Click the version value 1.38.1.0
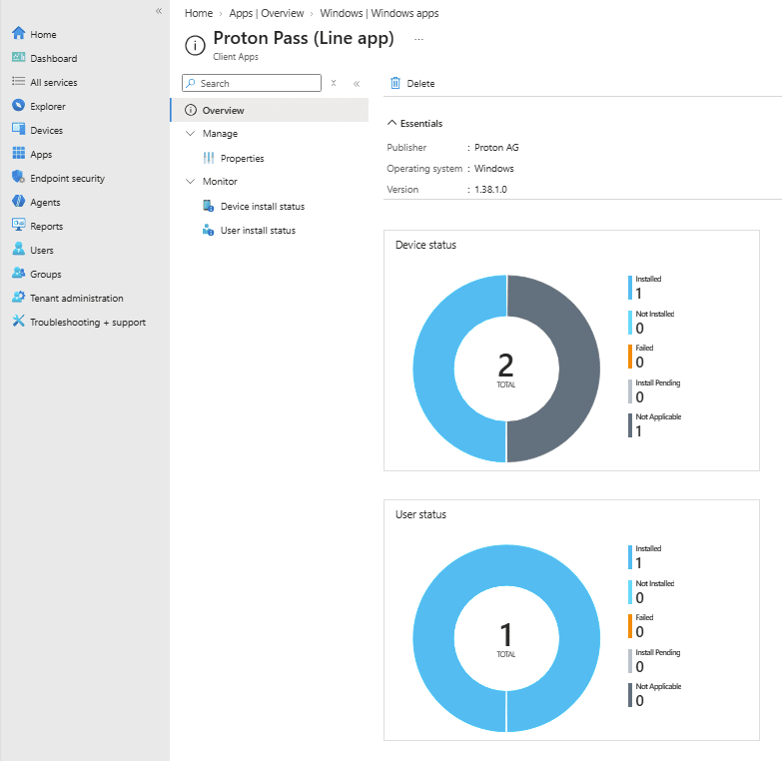Screen dimensions: 782x761 (490, 189)
